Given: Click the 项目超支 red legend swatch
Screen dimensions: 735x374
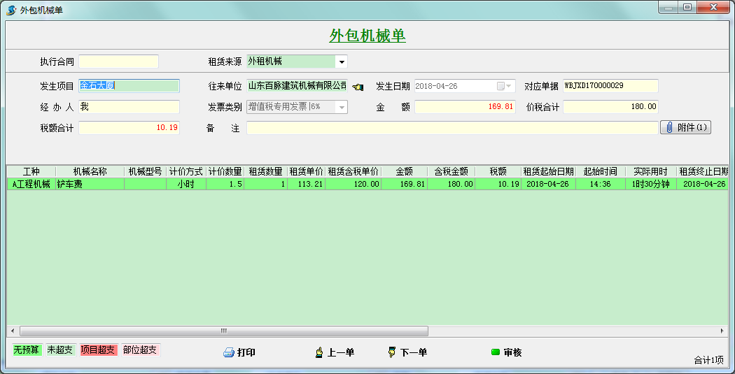Looking at the screenshot, I should point(98,350).
